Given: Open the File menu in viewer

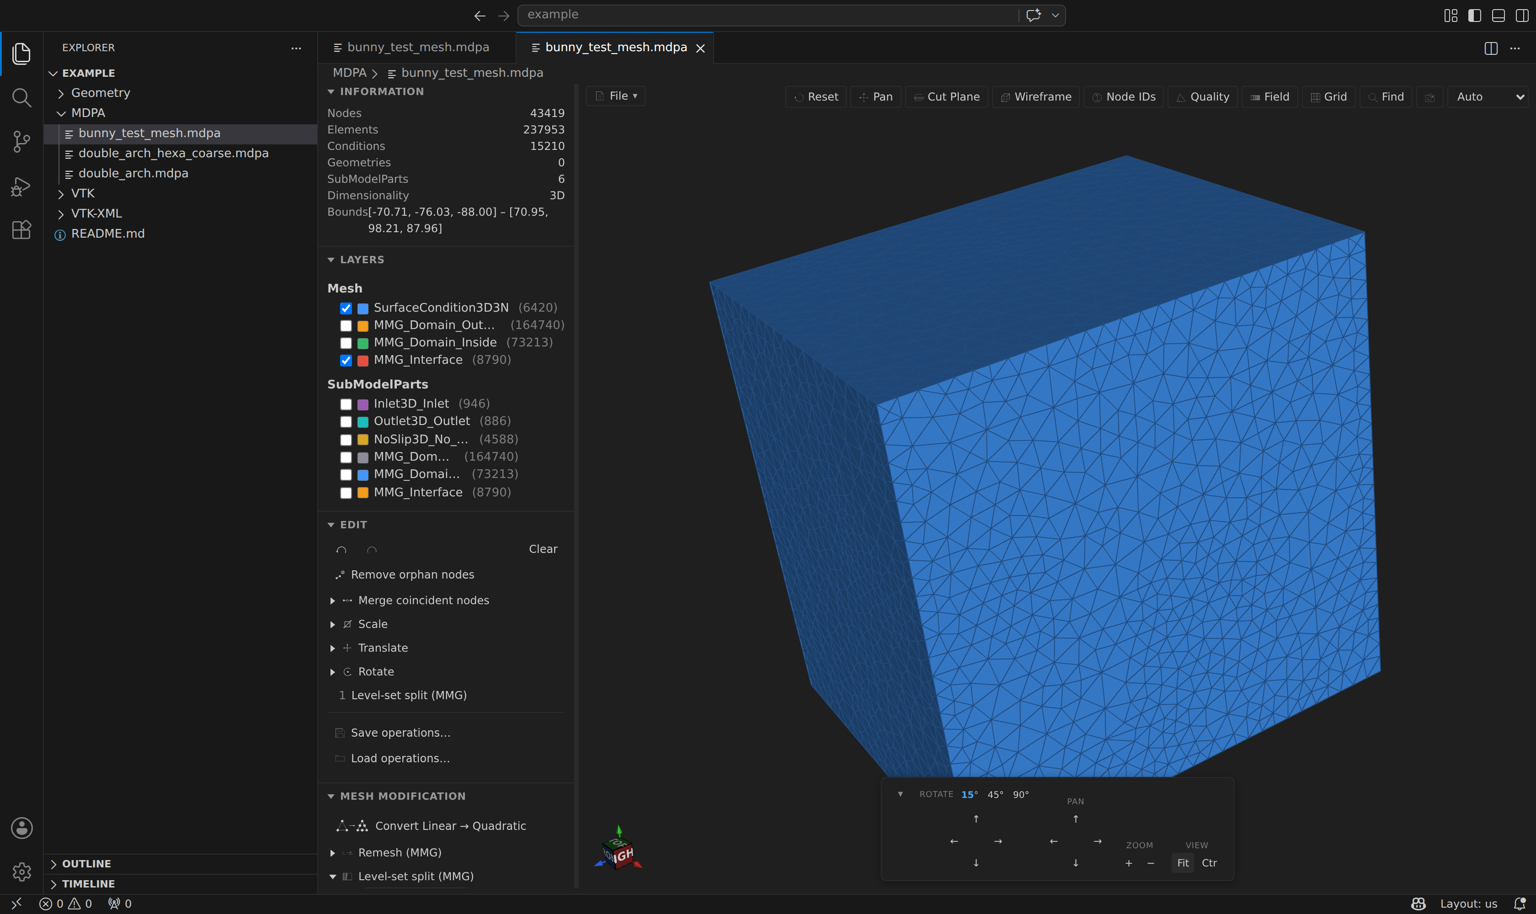Looking at the screenshot, I should point(615,96).
